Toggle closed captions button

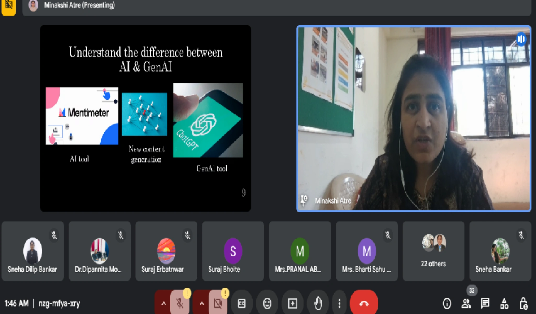point(242,303)
